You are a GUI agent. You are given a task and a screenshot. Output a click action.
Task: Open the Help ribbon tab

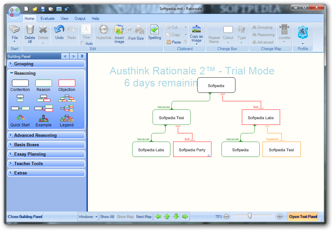[95, 19]
